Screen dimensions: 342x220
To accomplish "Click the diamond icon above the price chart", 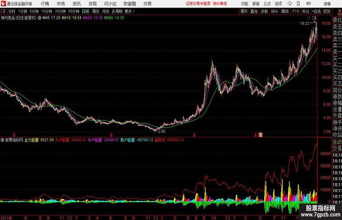I will coord(309,18).
